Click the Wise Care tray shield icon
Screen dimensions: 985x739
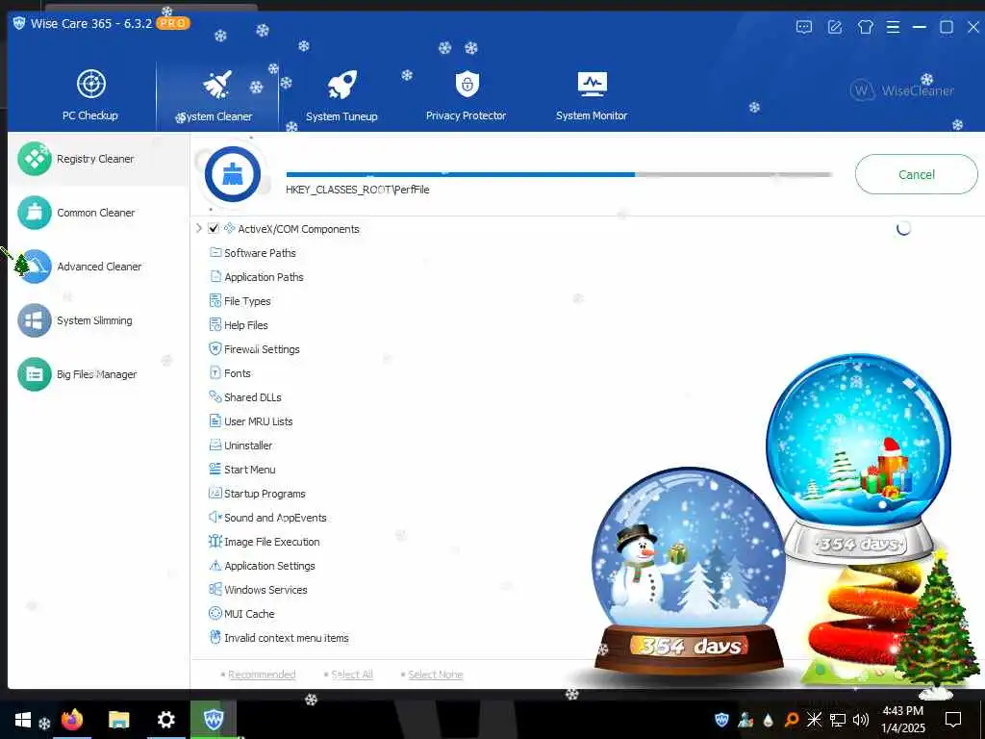coord(721,720)
